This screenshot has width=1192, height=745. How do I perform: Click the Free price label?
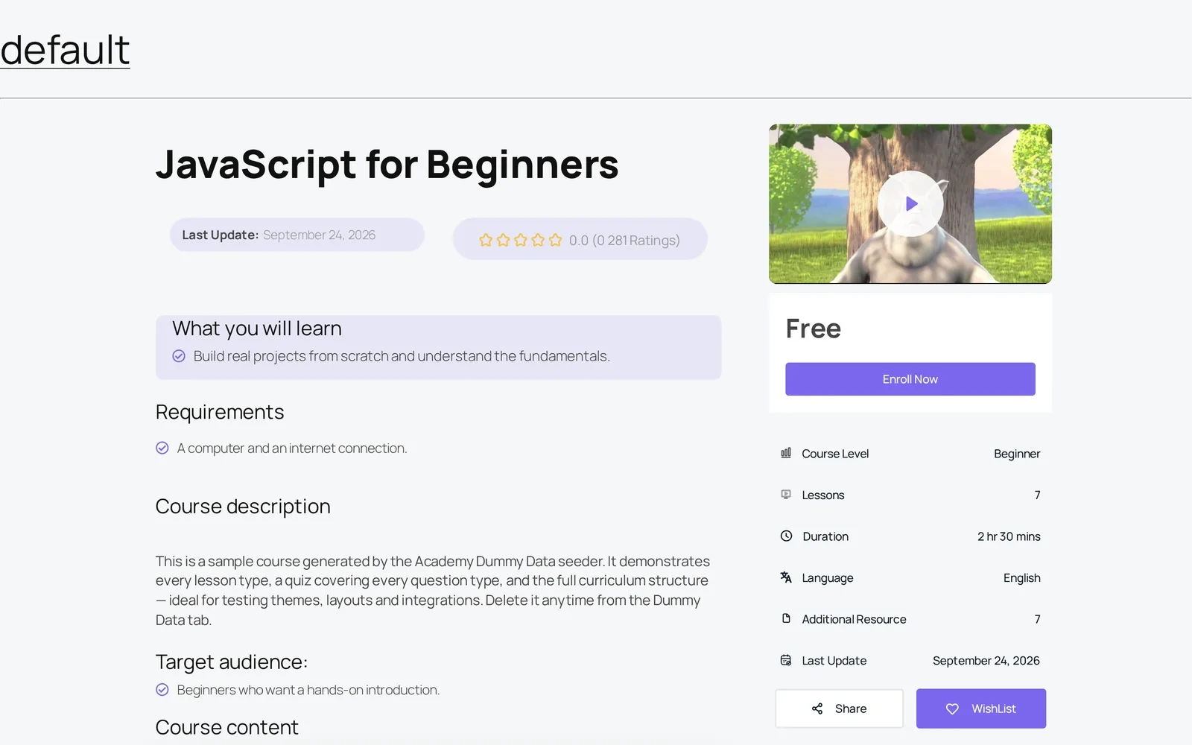coord(813,329)
